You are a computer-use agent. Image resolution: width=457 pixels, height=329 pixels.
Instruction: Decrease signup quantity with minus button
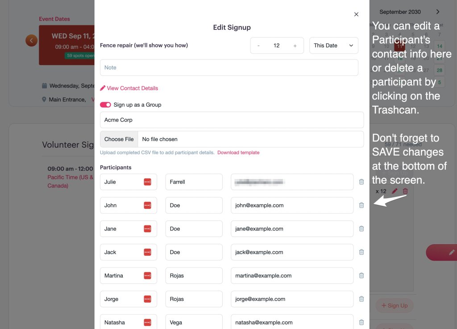click(258, 46)
